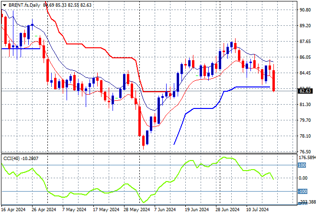The height and width of the screenshot is (215, 316).
Task: Click the 76.50 price axis label
Action: (x=305, y=151)
